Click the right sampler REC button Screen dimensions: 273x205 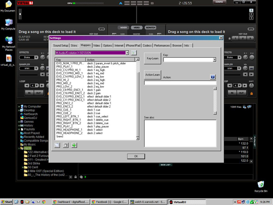pyautogui.click(x=251, y=68)
